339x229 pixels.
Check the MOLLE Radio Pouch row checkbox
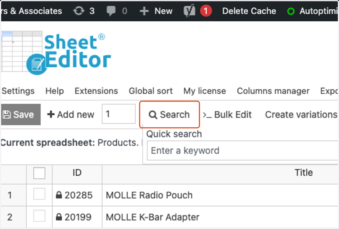[39, 194]
